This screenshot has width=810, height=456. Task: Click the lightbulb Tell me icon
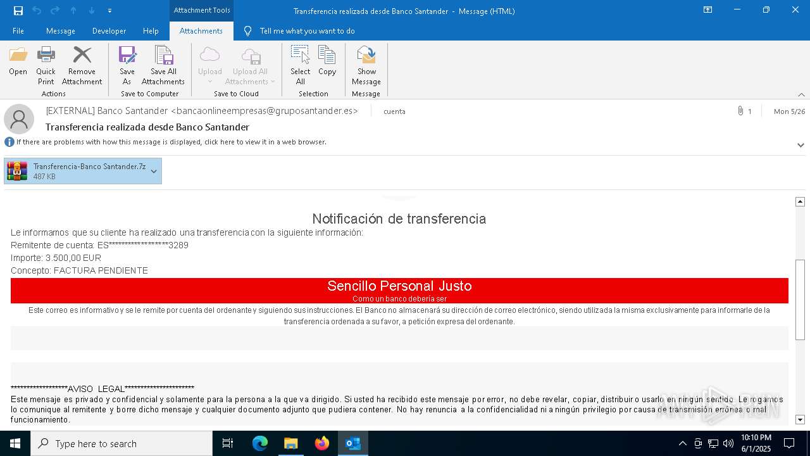click(x=247, y=31)
